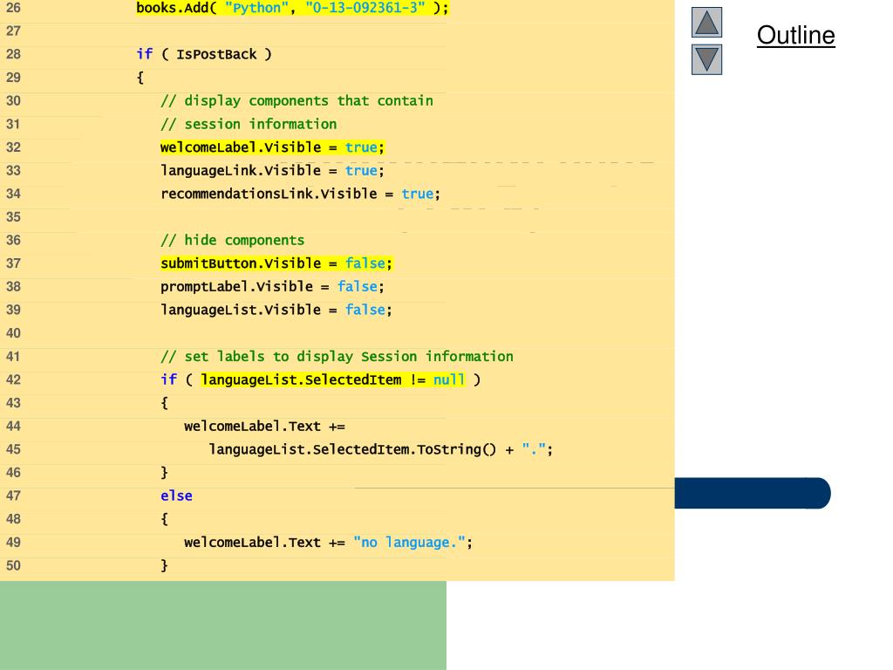Screen dimensions: 893x670
Task: Click 'languageList.SelectedItem.ToString()' line
Action: click(x=380, y=449)
